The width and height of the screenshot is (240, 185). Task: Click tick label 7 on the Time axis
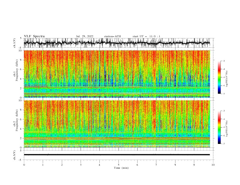click(156, 165)
